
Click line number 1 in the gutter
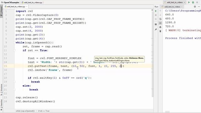(x=6, y=11)
